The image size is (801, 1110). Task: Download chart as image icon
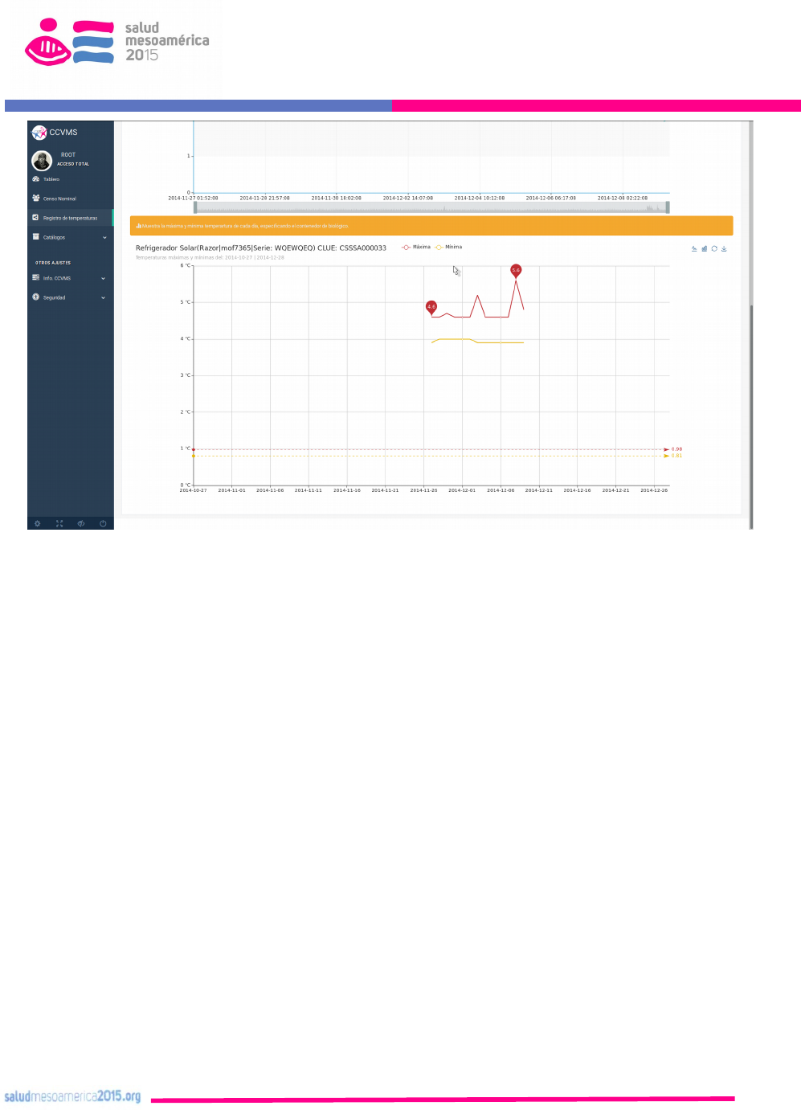pos(724,248)
